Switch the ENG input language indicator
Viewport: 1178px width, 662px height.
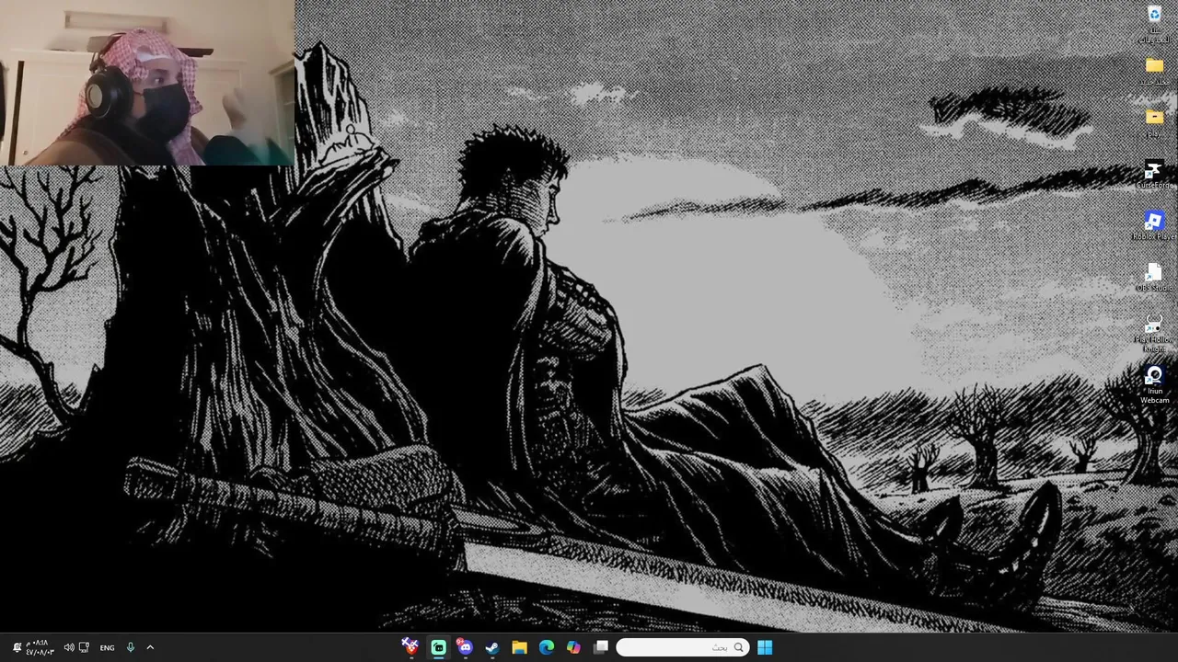(107, 647)
